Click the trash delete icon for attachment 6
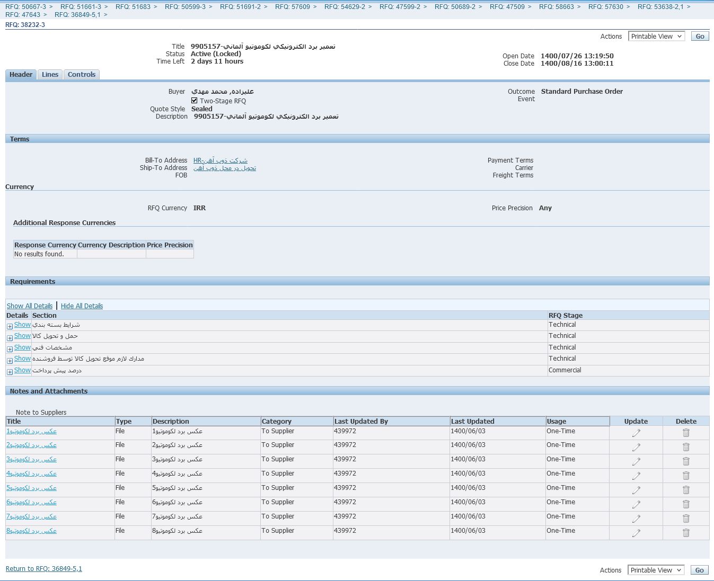 (x=686, y=504)
